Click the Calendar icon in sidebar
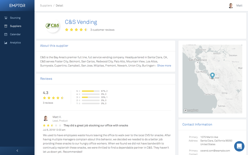248x155 pixels. tap(6, 34)
